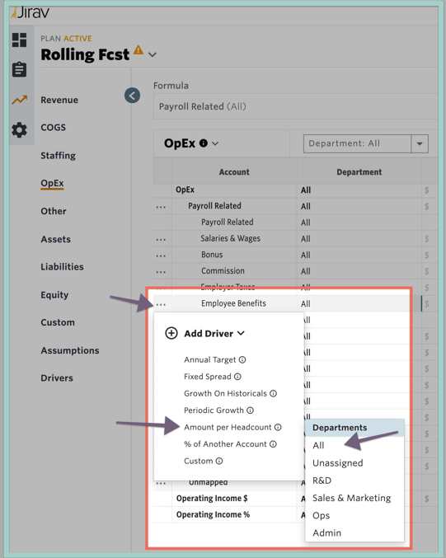
Task: Expand the Rolling Fcst plan chevron
Action: (153, 54)
